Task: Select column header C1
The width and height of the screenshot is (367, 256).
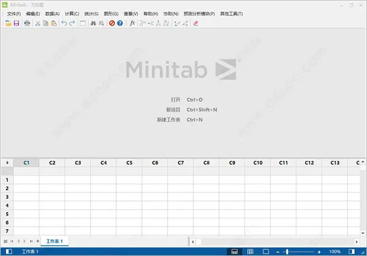Action: click(x=26, y=163)
